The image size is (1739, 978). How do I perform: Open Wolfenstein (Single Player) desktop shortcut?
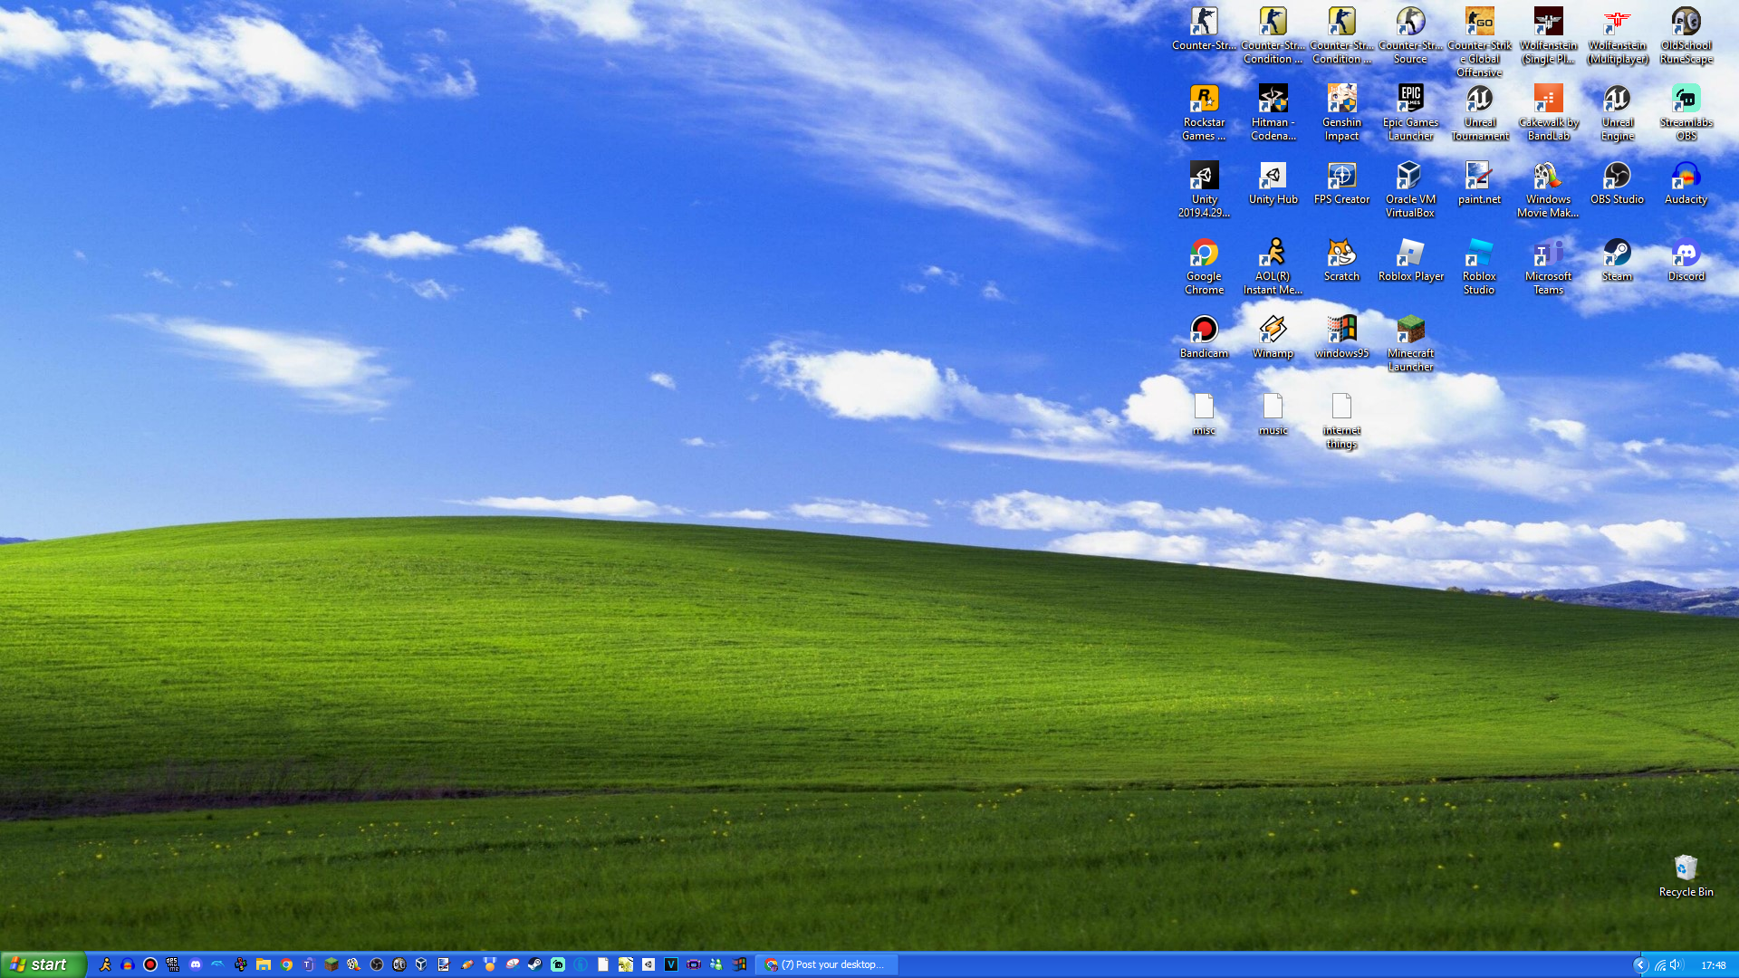tap(1548, 35)
